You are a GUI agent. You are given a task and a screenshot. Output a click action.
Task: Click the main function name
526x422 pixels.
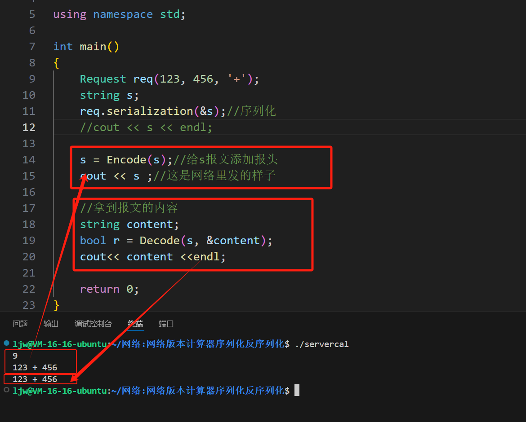tap(93, 47)
